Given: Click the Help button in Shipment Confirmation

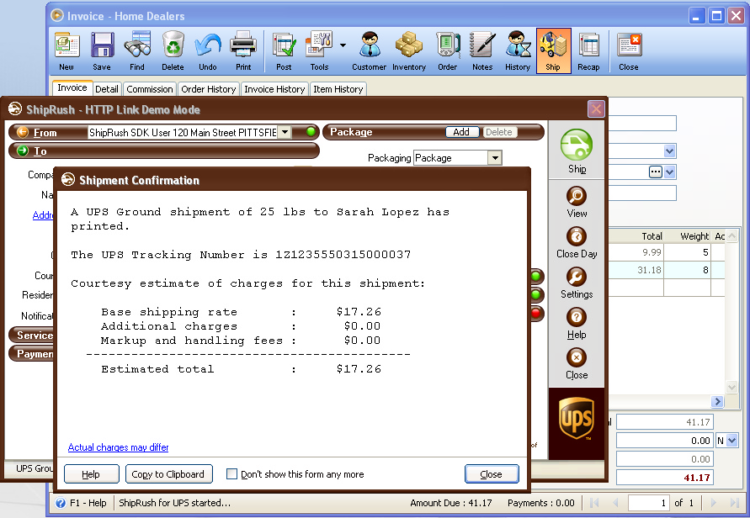Looking at the screenshot, I should (x=92, y=474).
